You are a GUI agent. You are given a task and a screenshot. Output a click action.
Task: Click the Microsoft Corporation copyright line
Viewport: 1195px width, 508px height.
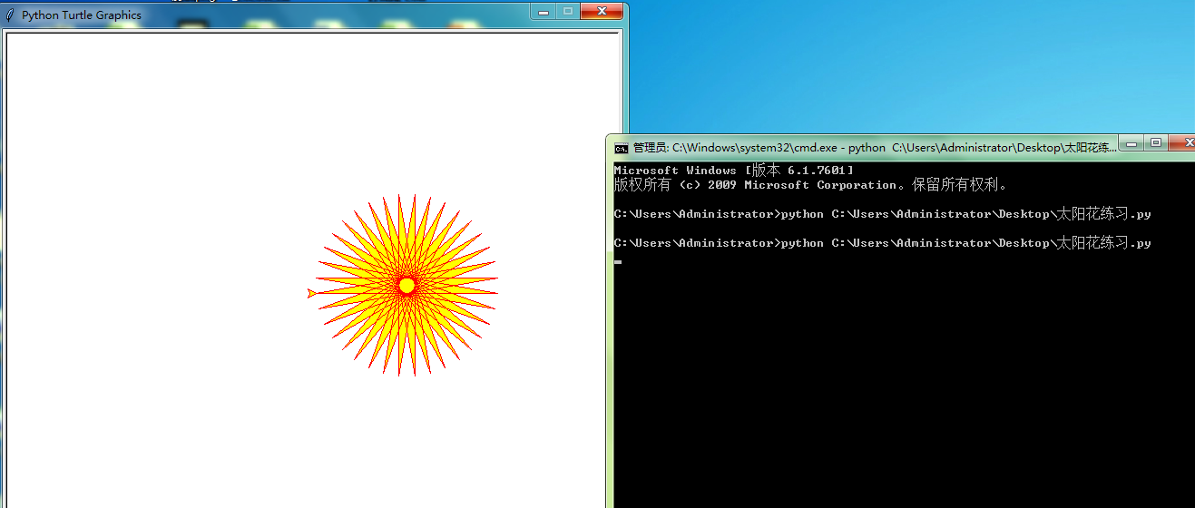pyautogui.click(x=810, y=185)
